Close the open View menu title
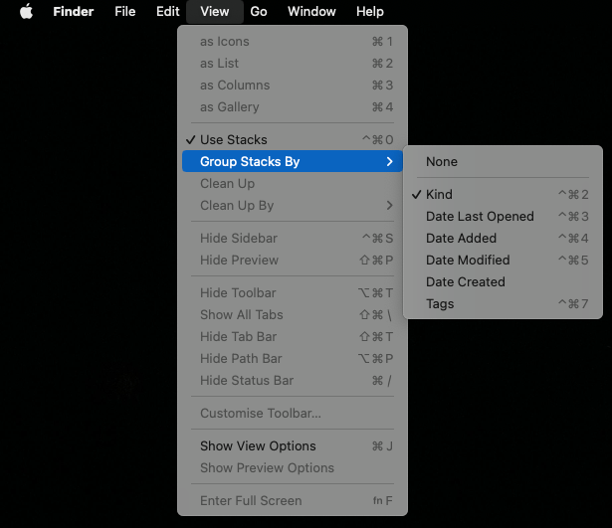Screen dimensions: 612x528 pyautogui.click(x=214, y=12)
